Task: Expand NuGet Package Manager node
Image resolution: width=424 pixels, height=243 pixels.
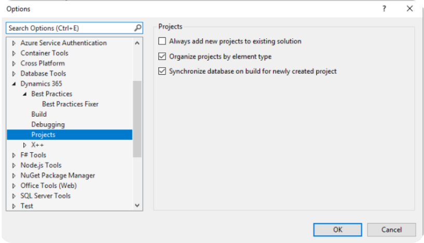Action: 14,176
